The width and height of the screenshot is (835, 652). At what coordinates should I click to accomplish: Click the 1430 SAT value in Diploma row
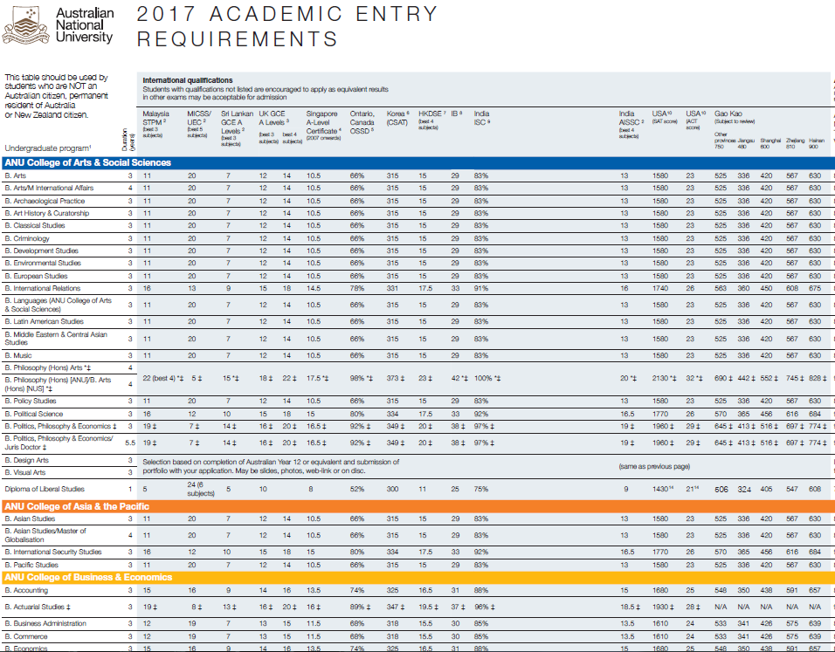click(x=663, y=489)
